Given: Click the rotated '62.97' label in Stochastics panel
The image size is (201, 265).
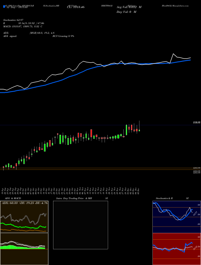Looking at the screenshot, I should point(195,214).
